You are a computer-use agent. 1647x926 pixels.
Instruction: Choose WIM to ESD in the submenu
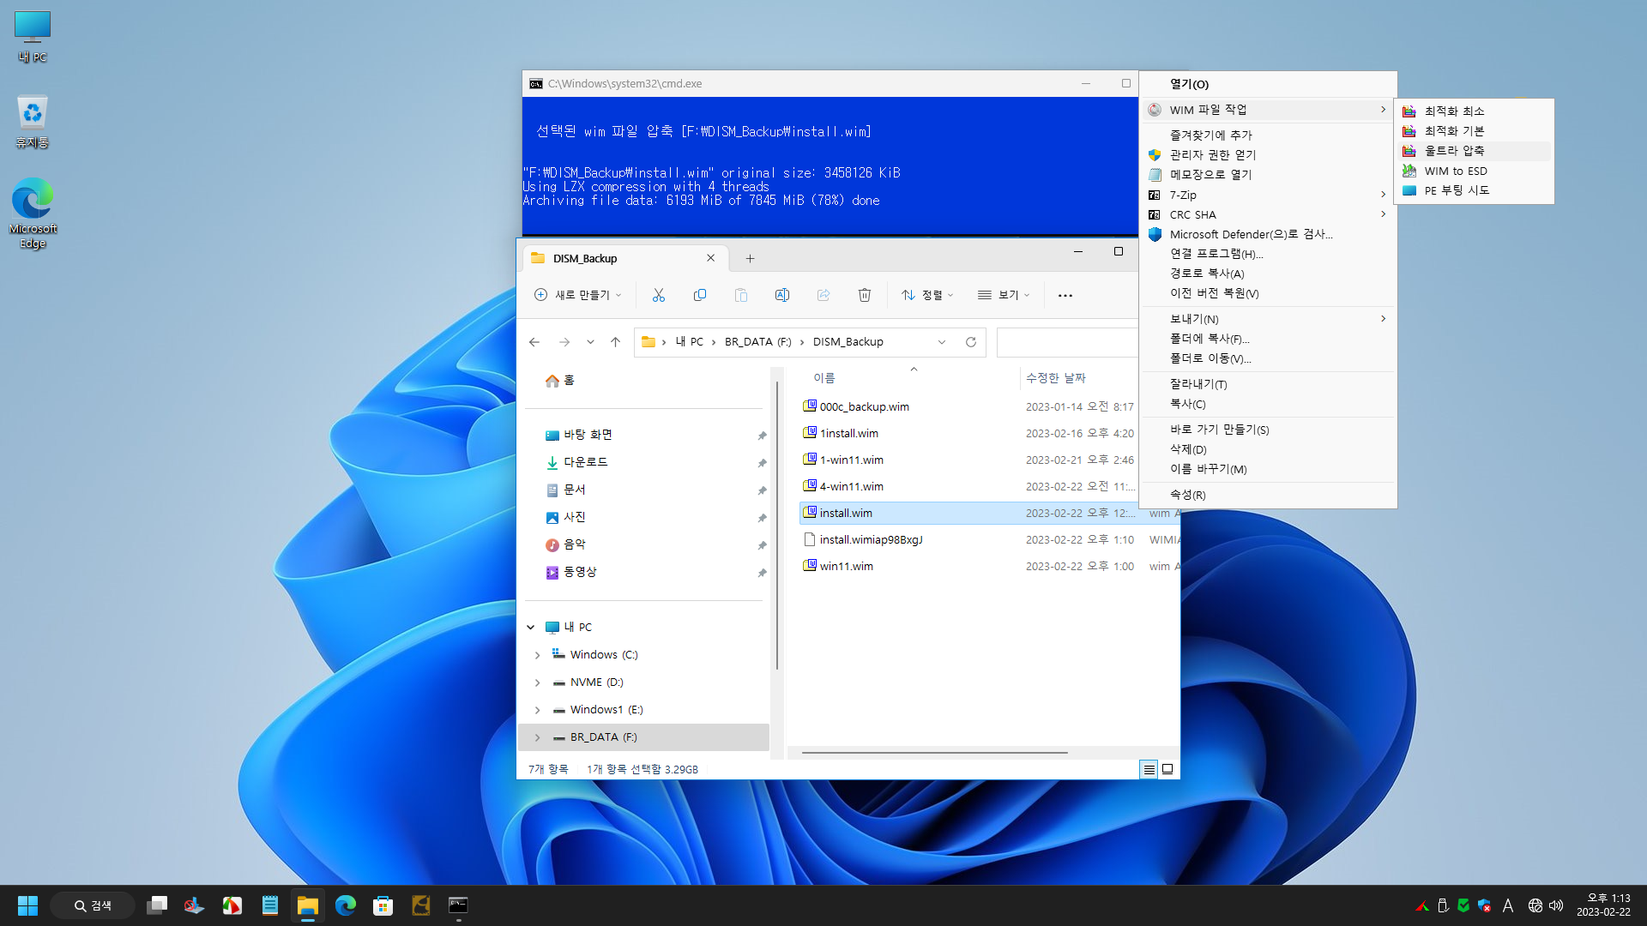click(x=1474, y=171)
